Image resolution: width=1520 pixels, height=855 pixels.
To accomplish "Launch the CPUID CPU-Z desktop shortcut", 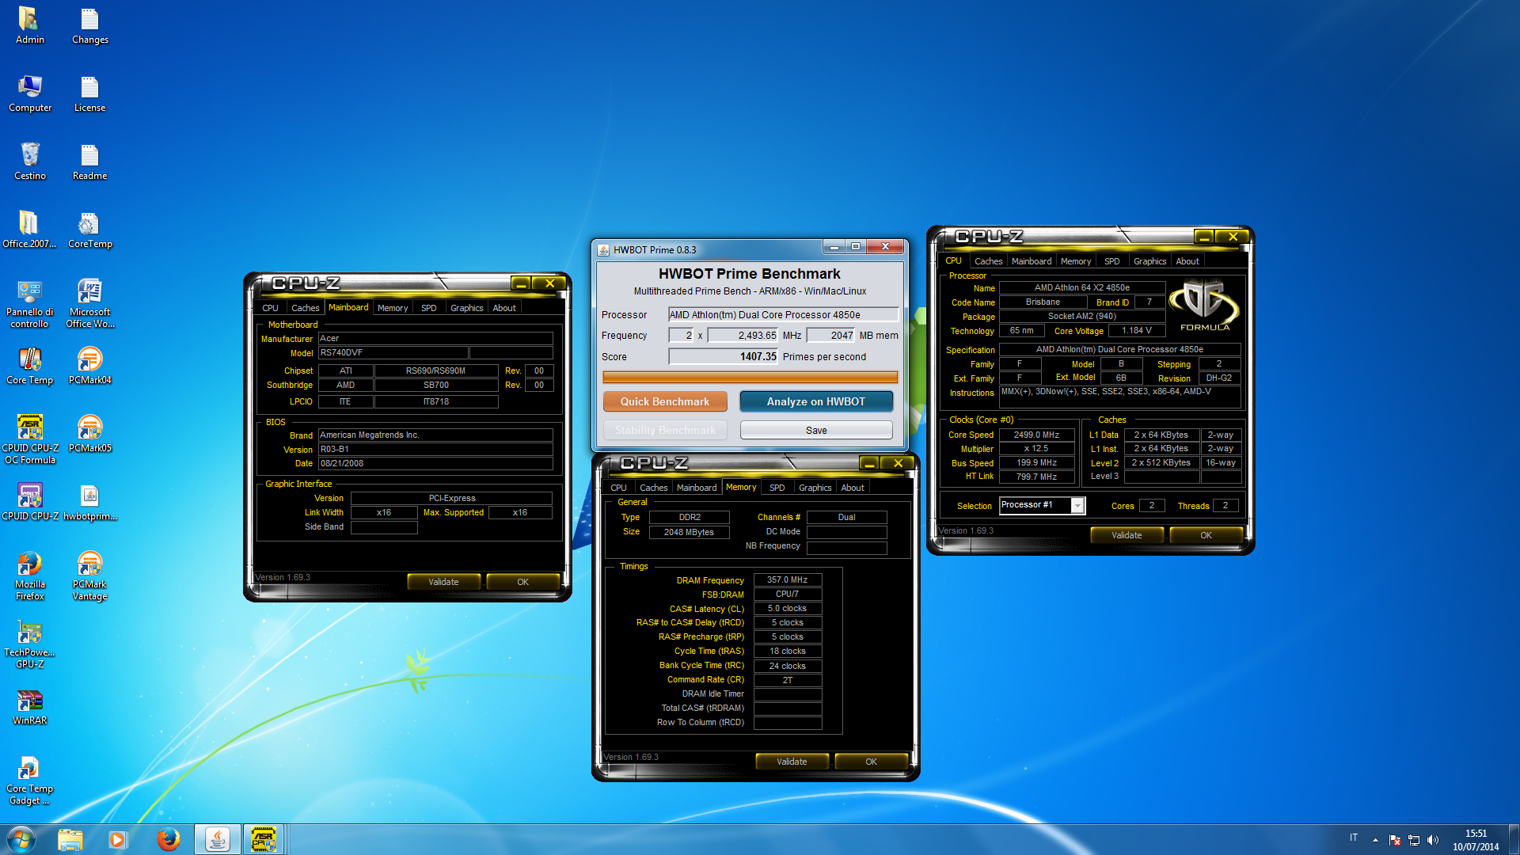I will pos(29,502).
